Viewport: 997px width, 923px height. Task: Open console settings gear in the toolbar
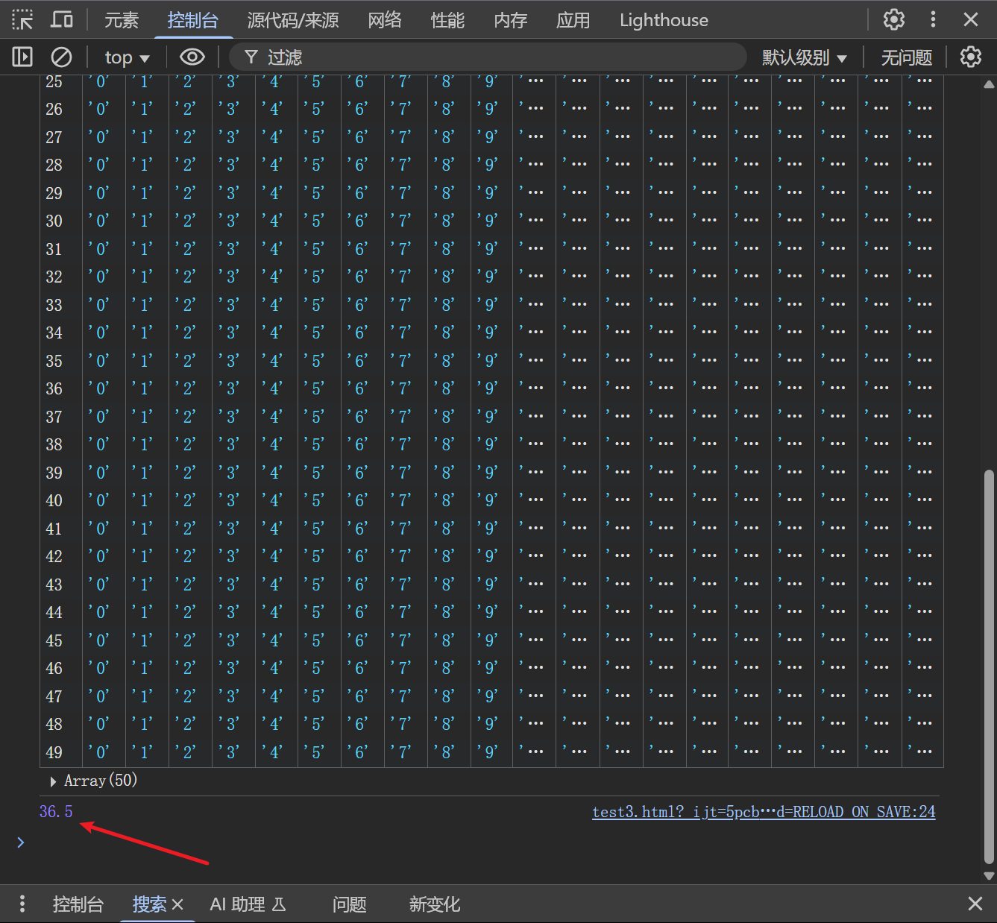970,57
